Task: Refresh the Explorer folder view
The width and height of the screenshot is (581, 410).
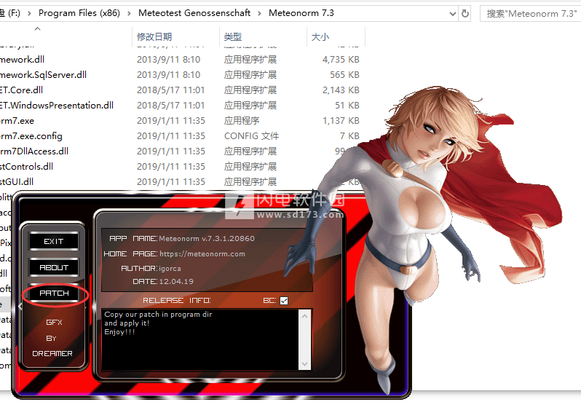Action: coord(465,14)
